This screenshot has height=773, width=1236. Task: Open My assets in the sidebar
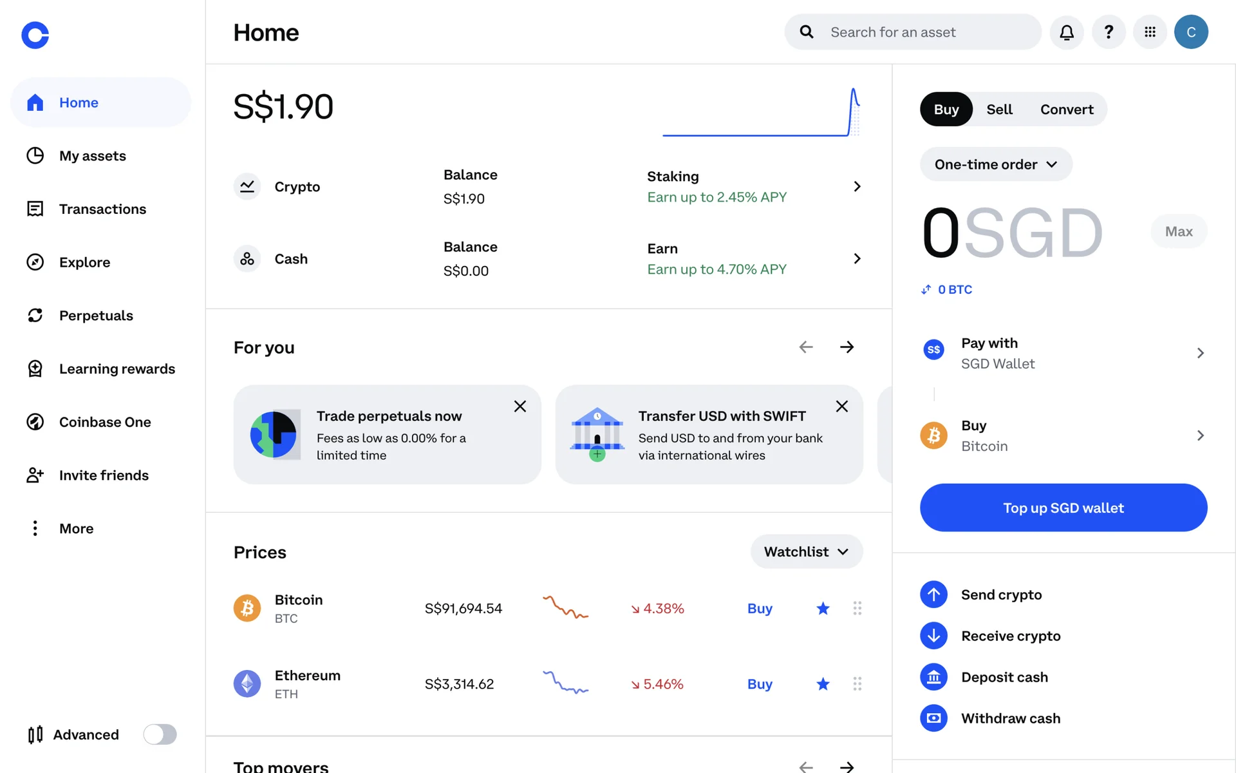(x=92, y=156)
